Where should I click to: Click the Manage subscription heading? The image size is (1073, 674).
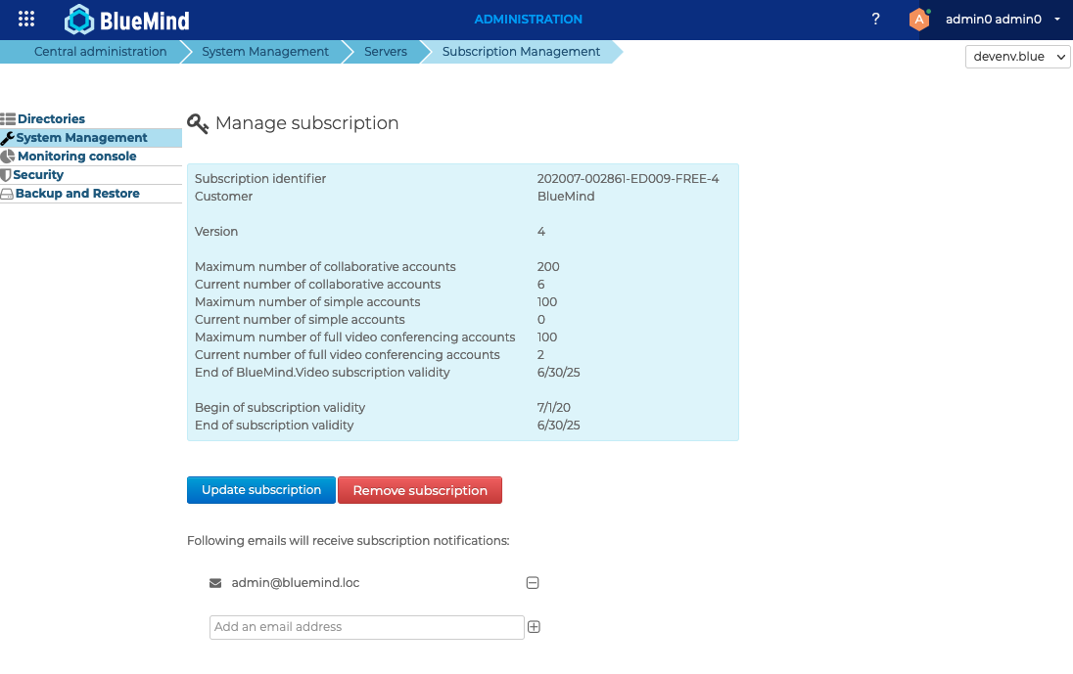[307, 123]
